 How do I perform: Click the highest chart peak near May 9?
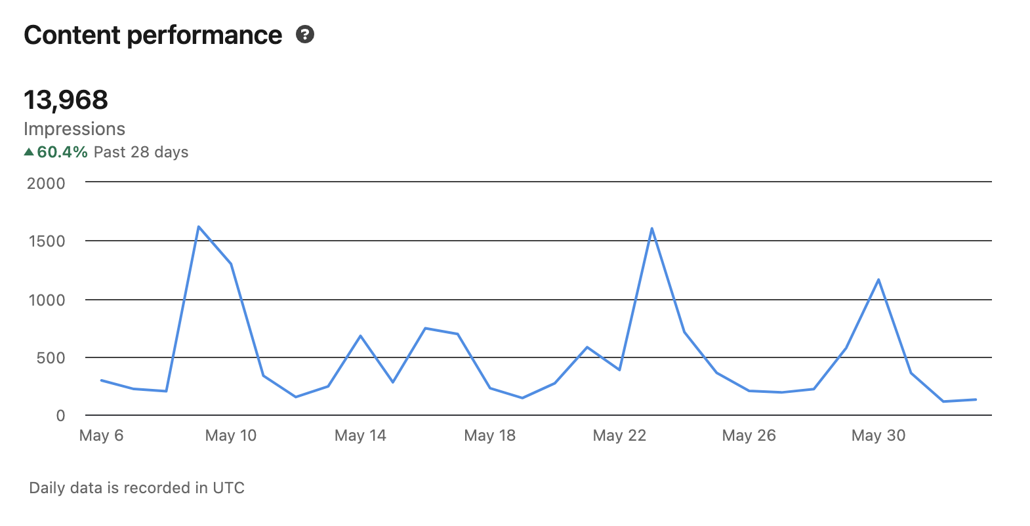pyautogui.click(x=199, y=227)
